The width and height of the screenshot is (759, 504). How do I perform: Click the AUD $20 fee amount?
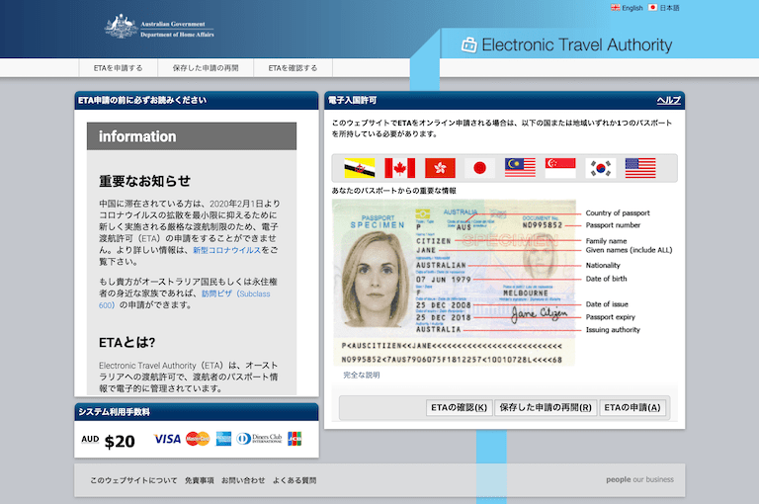108,441
